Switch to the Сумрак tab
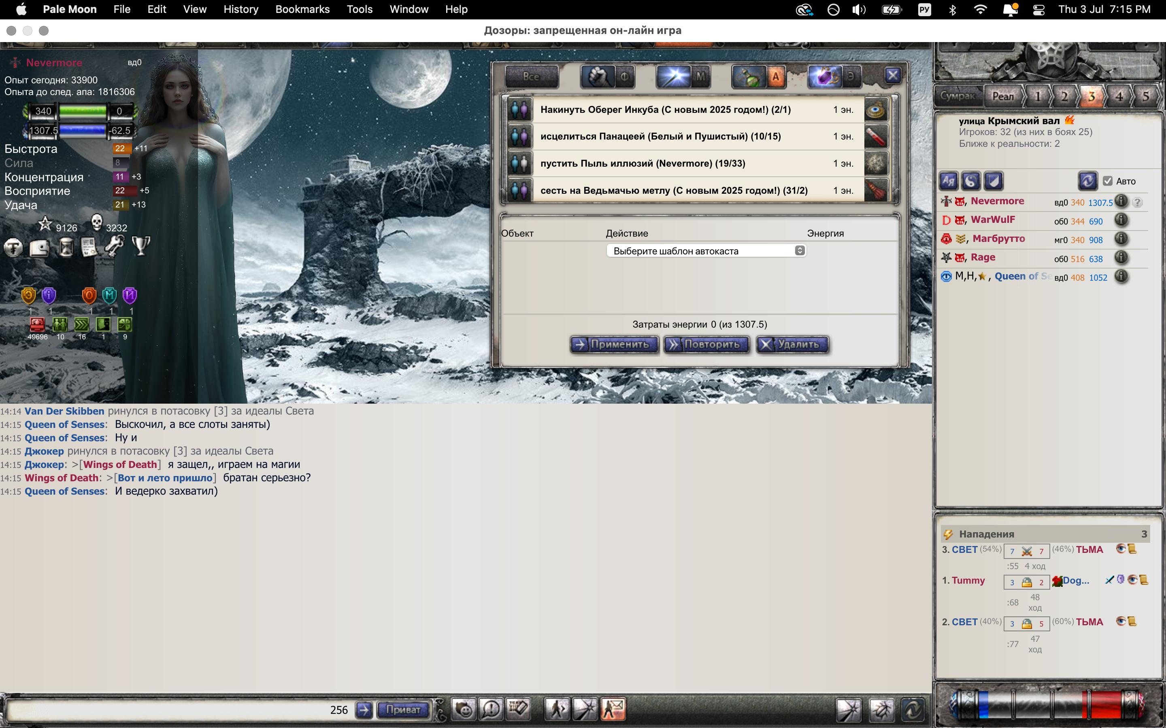The height and width of the screenshot is (728, 1166). pos(957,96)
